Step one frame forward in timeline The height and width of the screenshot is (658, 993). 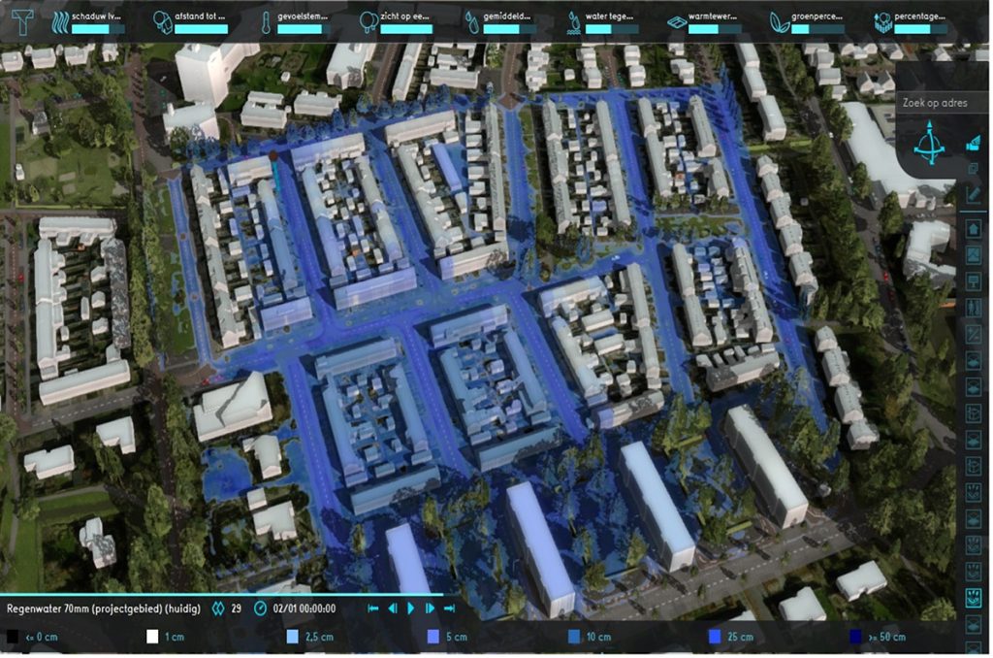[431, 609]
